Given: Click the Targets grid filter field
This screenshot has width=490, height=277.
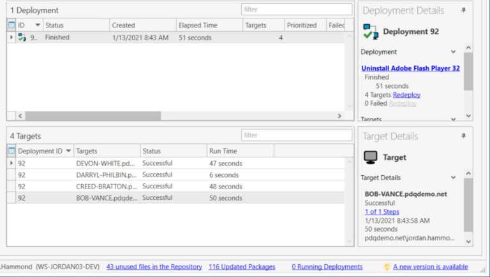Looking at the screenshot, I should click(x=297, y=135).
